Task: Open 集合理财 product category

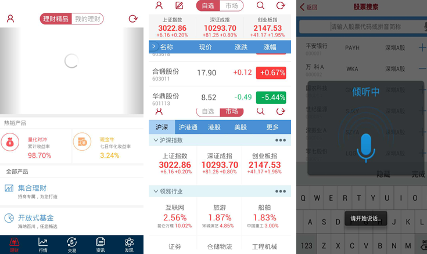Action: tap(71, 191)
